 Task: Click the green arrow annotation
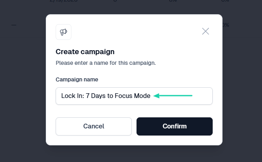173,96
